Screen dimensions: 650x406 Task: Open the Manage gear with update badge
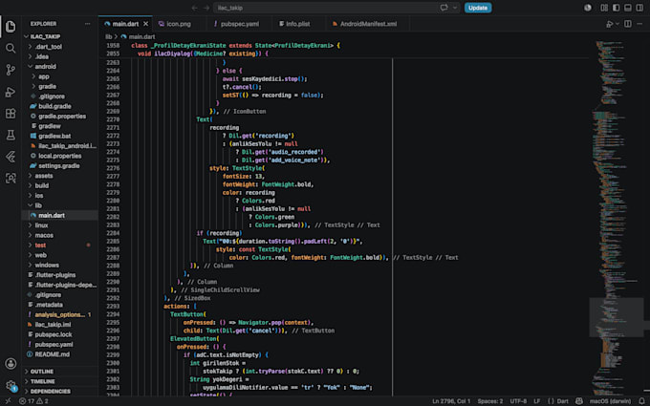(x=11, y=385)
